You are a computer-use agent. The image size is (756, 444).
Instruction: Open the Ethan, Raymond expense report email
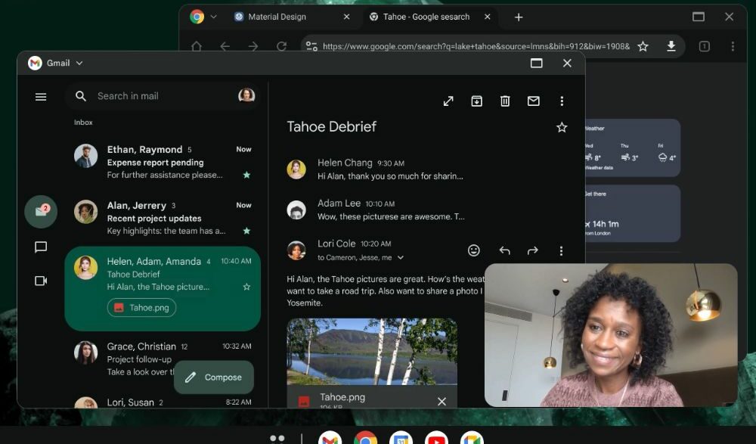(x=163, y=162)
